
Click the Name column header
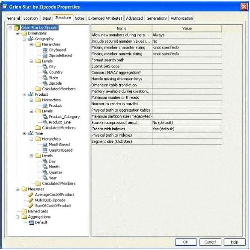122,28
